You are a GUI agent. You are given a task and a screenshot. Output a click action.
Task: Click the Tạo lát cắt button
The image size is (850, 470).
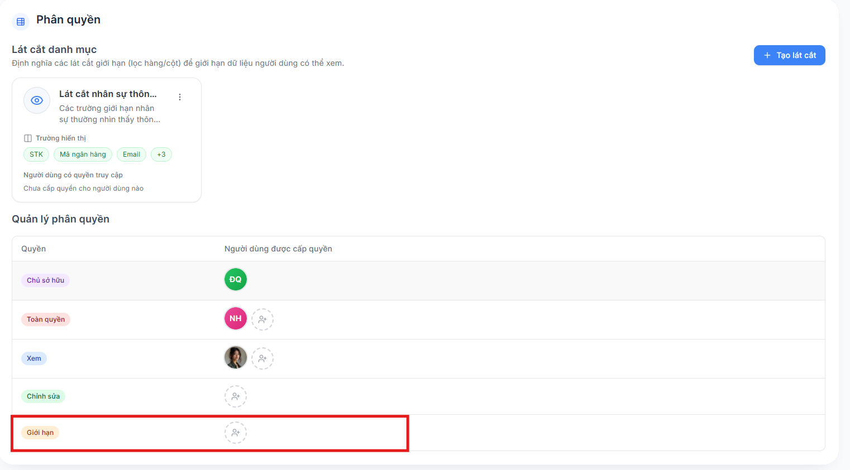point(790,55)
